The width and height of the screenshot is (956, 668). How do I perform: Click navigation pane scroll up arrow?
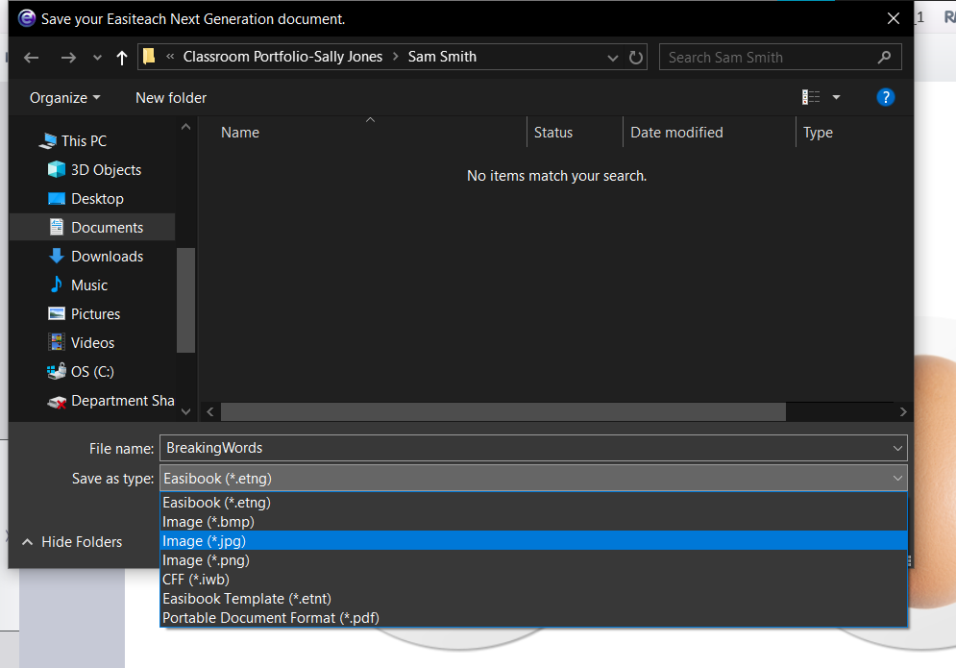186,127
